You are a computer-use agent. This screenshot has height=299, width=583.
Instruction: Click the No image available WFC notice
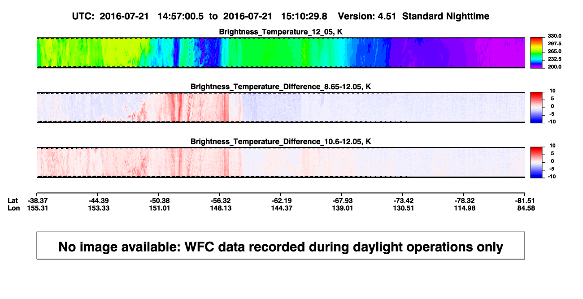pyautogui.click(x=281, y=246)
